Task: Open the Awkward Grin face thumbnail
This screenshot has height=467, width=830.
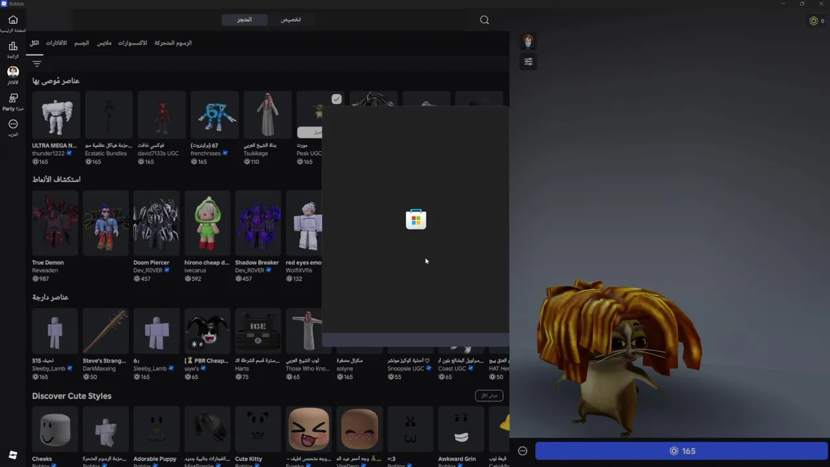Action: tap(461, 429)
